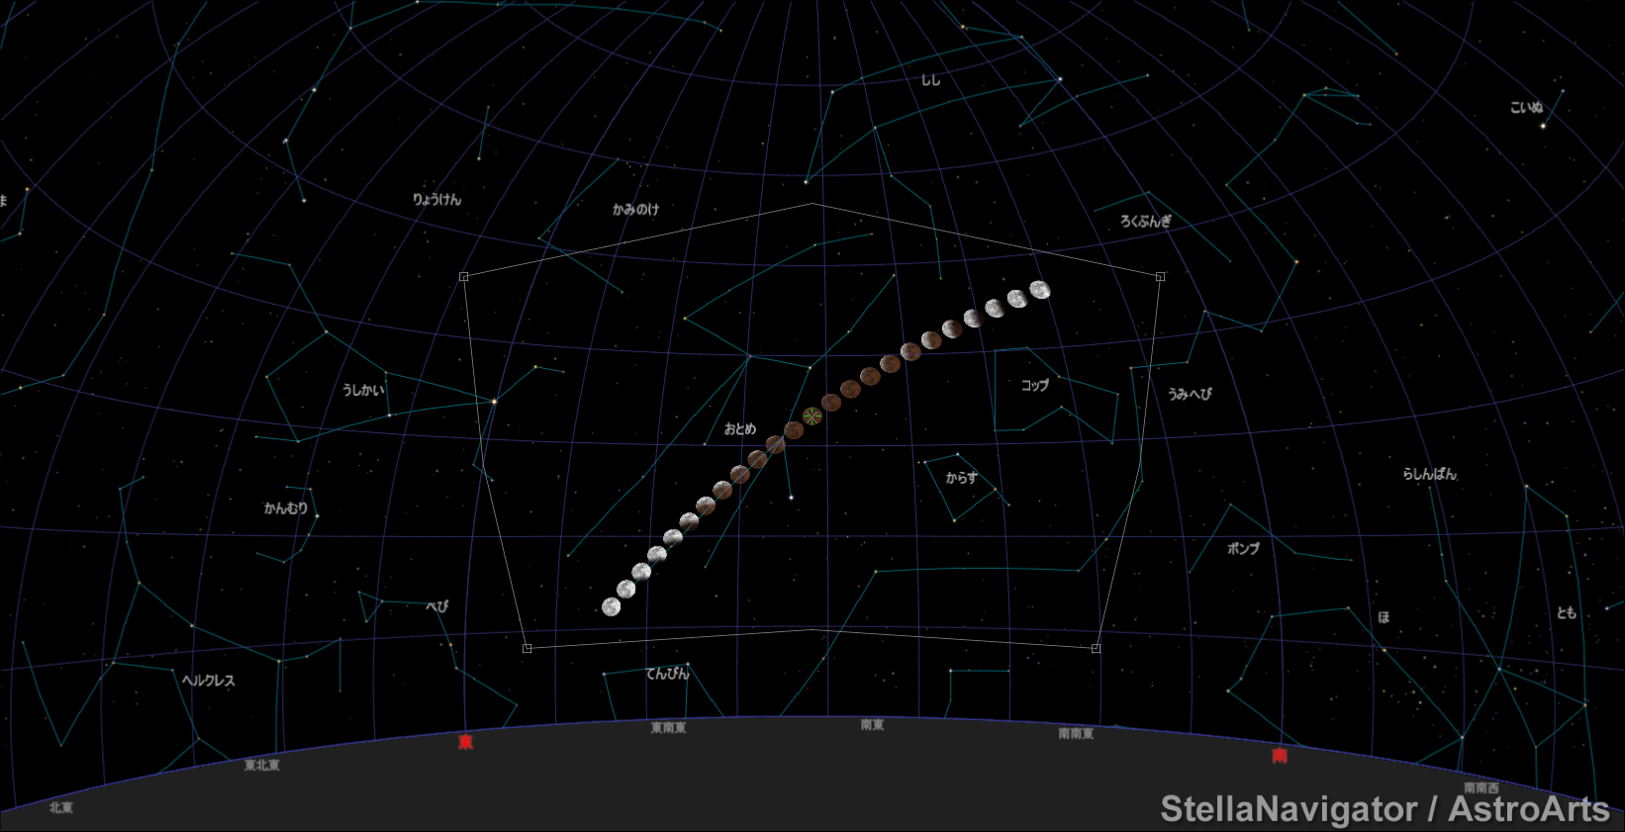Click the green crosshair marker on the moon path
Screen dimensions: 1625x832
(x=812, y=416)
